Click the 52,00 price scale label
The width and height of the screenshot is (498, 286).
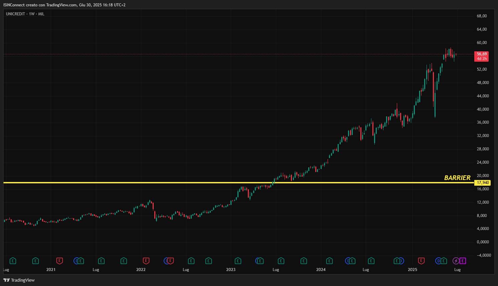tap(482, 69)
